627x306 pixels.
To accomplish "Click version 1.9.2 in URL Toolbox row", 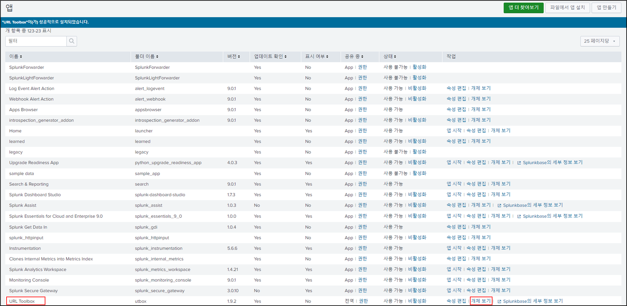I will 232,301.
